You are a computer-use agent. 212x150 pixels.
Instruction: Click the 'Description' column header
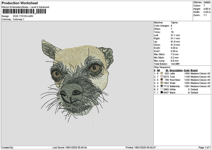tap(176, 70)
